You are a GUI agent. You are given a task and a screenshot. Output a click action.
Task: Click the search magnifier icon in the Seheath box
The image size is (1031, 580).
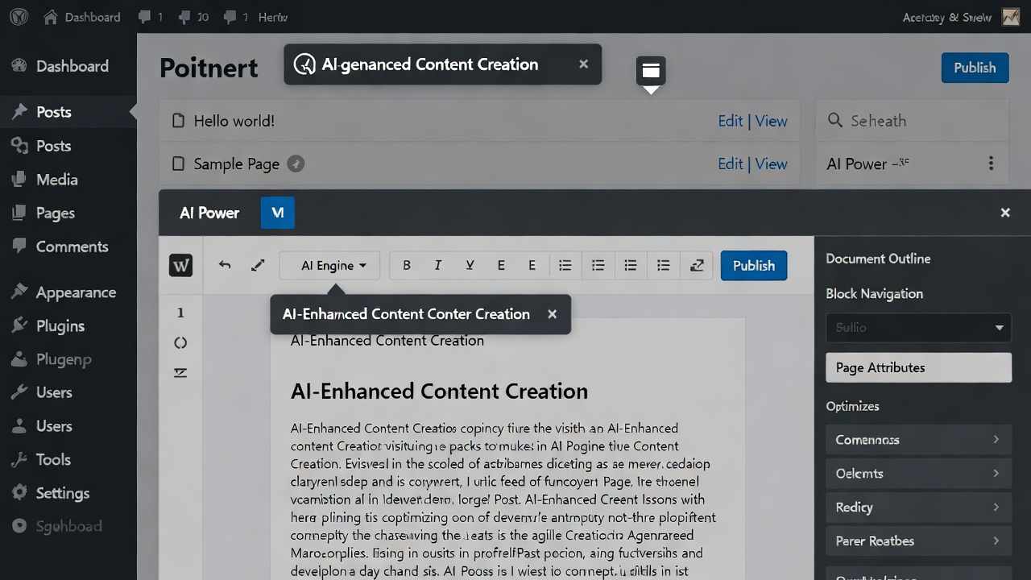[x=835, y=121]
